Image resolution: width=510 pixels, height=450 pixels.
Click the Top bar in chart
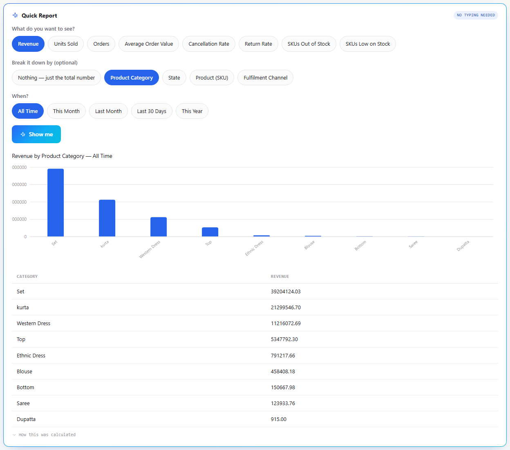[x=210, y=232]
